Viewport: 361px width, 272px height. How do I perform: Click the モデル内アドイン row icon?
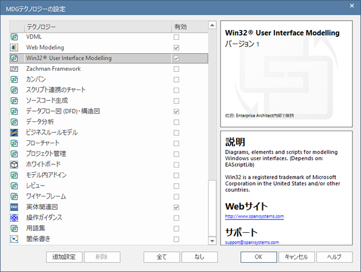click(x=15, y=175)
